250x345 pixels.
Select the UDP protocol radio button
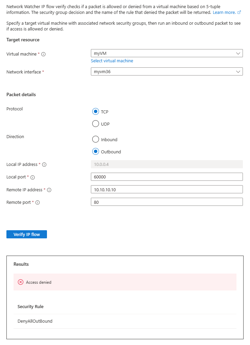pos(96,124)
